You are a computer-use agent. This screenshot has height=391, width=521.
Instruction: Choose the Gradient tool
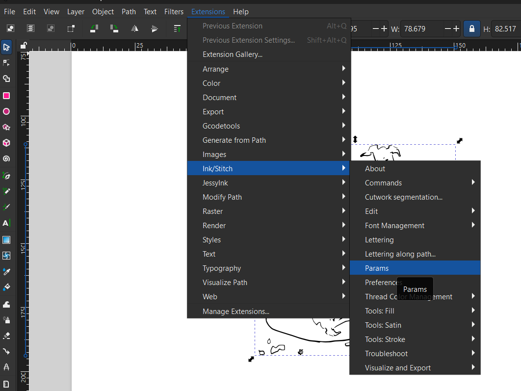click(x=6, y=240)
